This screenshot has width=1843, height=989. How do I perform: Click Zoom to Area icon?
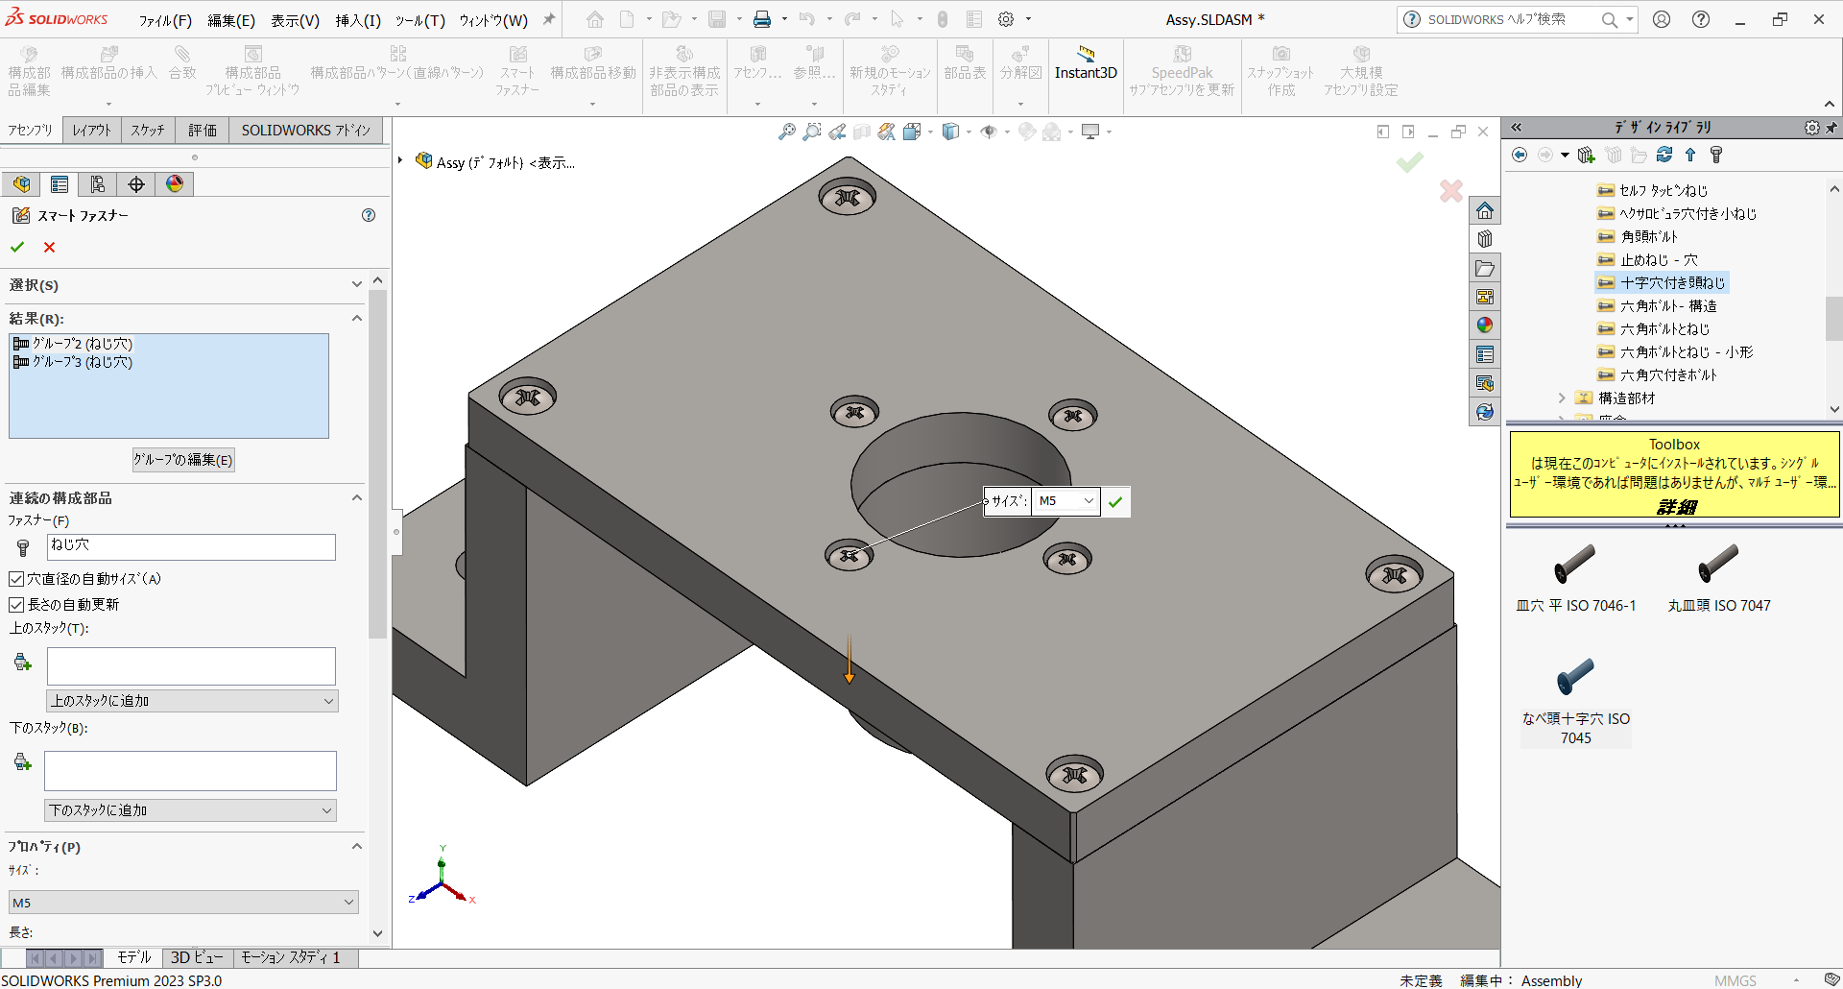coord(812,132)
